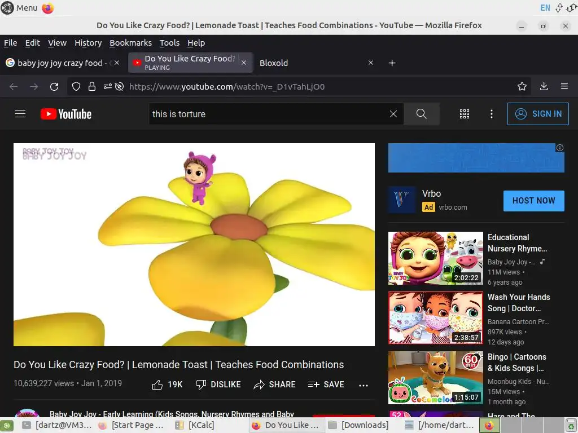Click the Bingo Cartoons & Kids Songs title
The width and height of the screenshot is (578, 433).
pyautogui.click(x=517, y=363)
